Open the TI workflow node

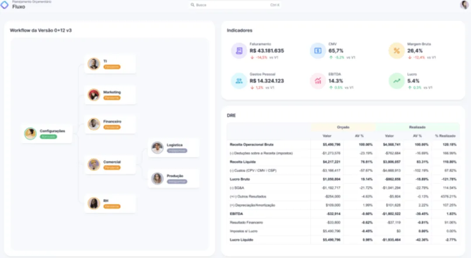[110, 64]
